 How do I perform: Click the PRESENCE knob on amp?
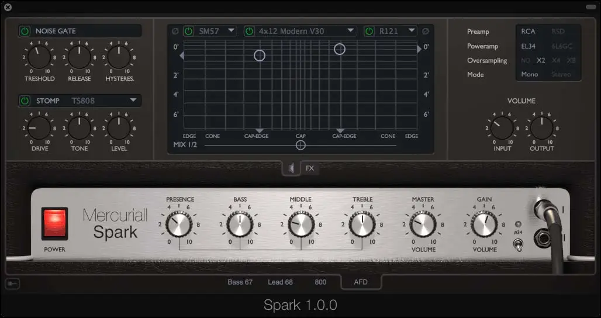click(179, 224)
